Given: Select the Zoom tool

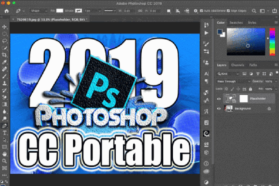Looking at the screenshot, I should click(4, 161).
